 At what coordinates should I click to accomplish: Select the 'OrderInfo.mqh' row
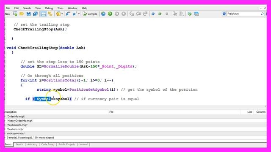point(135,117)
